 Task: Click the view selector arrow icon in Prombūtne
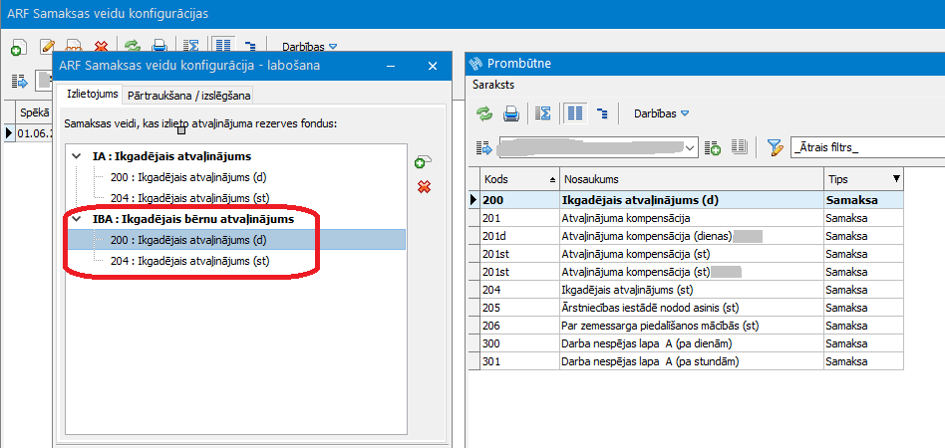tap(483, 147)
